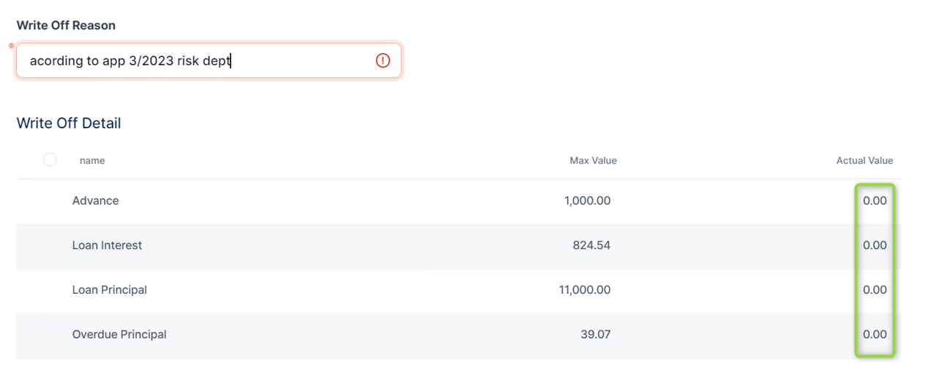Edit the Loan Interest actual value cell
The image size is (928, 380).
click(875, 246)
